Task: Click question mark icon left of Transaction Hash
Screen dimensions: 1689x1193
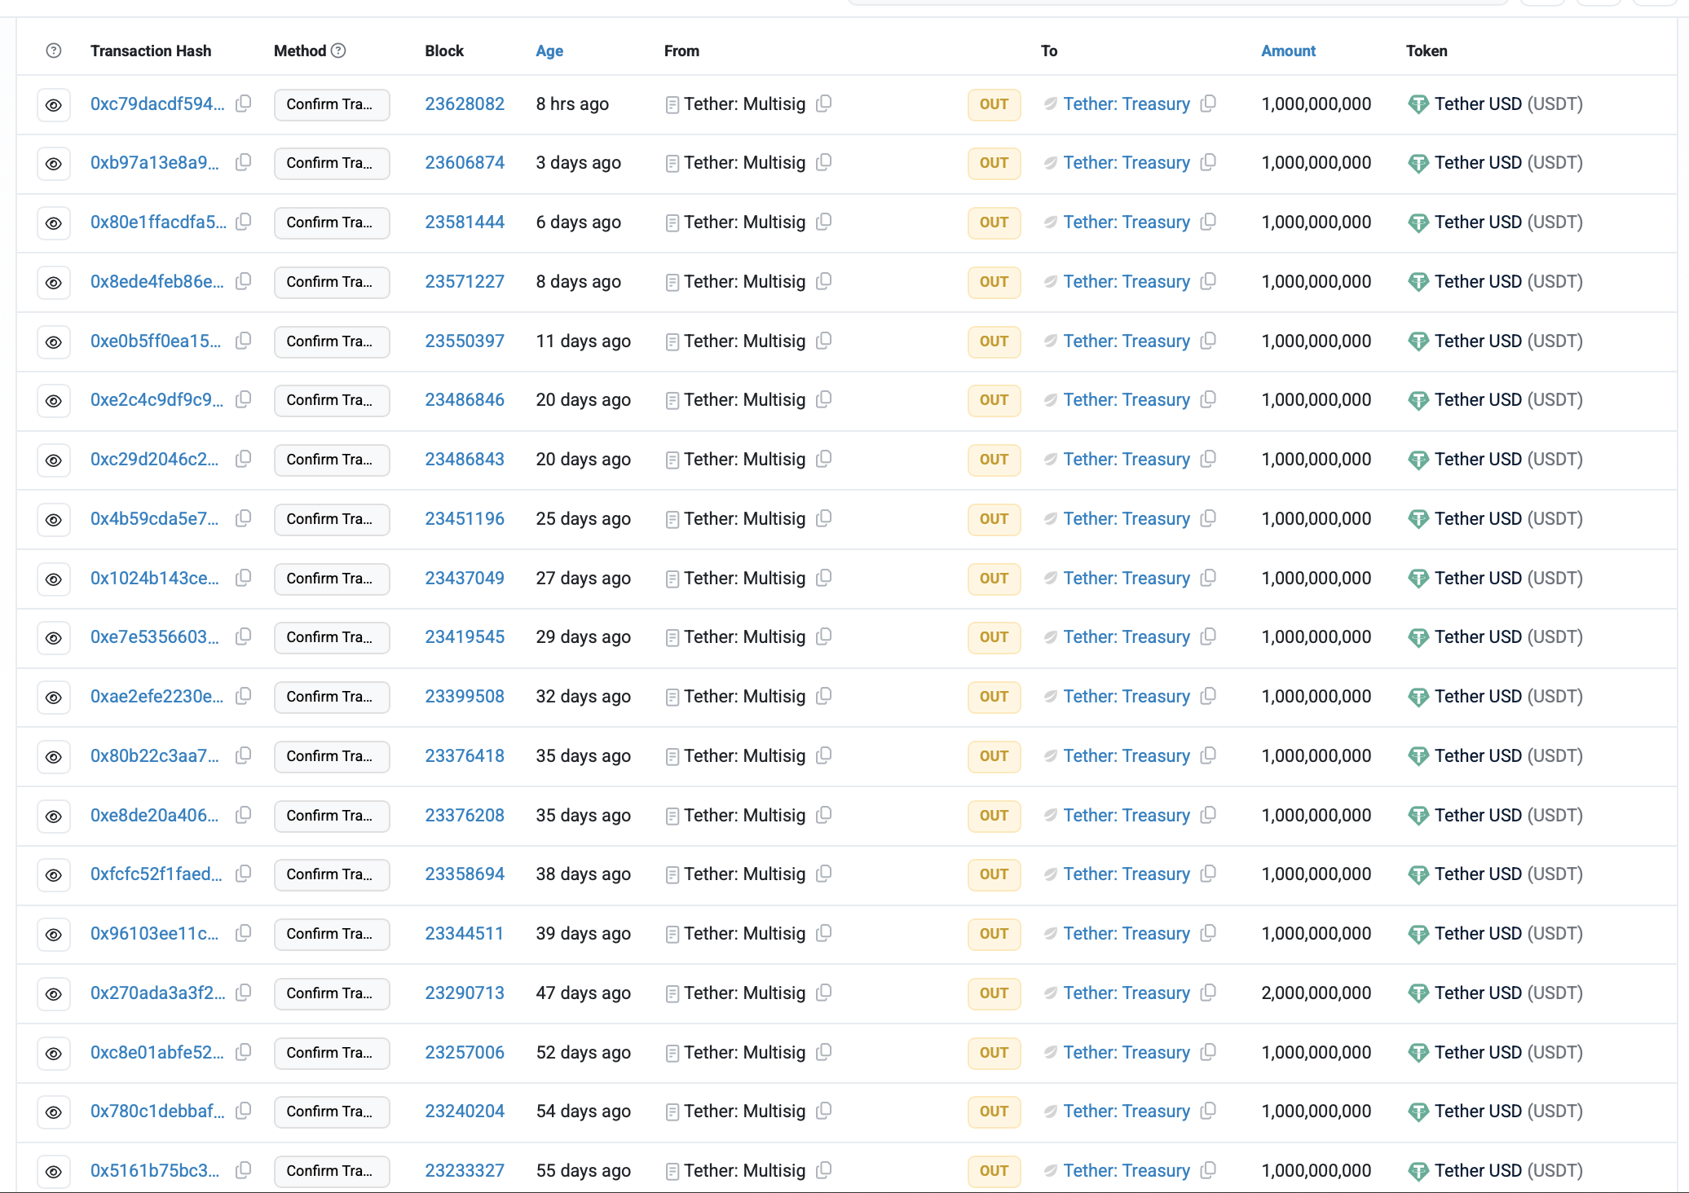Action: click(x=54, y=51)
